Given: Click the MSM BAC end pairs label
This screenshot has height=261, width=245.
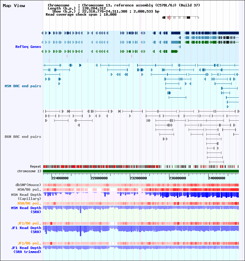Looking at the screenshot, I should 23,86.
